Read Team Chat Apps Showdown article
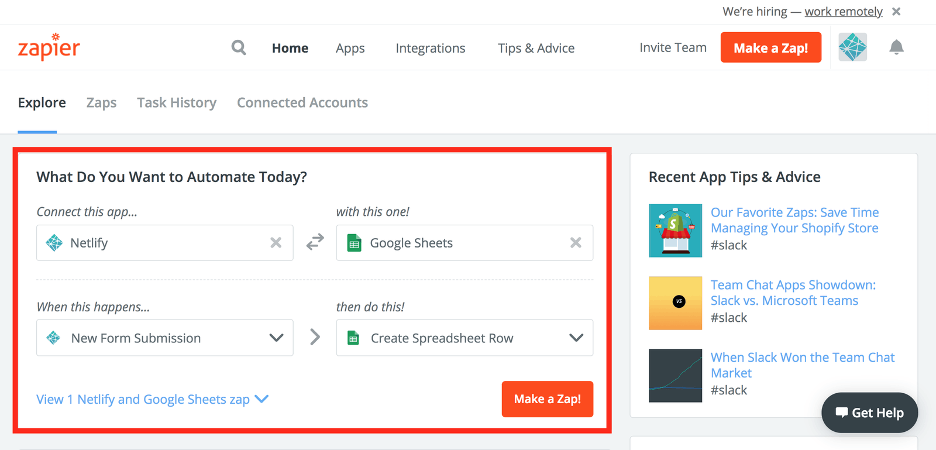 [793, 293]
